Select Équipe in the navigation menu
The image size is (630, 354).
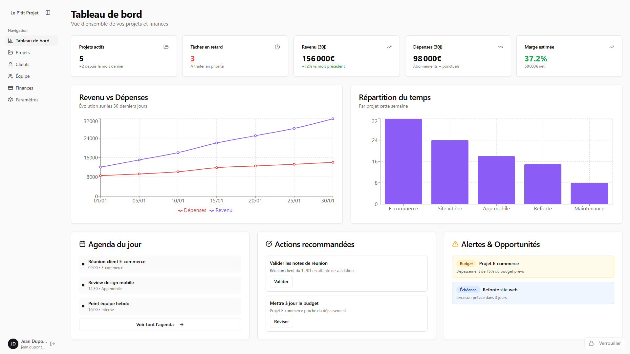point(23,76)
